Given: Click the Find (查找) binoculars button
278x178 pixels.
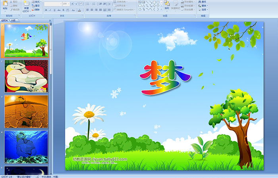Looking at the screenshot, I should pos(202,2).
